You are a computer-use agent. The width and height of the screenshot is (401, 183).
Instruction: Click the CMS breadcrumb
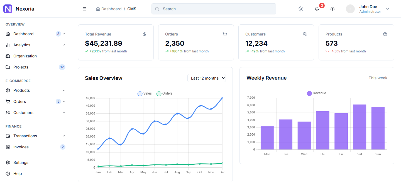tap(132, 9)
